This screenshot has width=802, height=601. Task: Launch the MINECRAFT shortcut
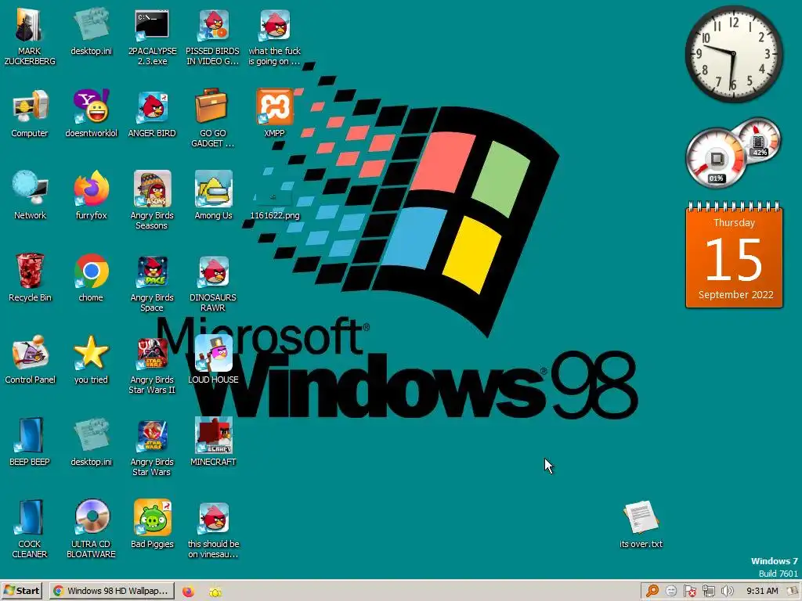(x=213, y=435)
